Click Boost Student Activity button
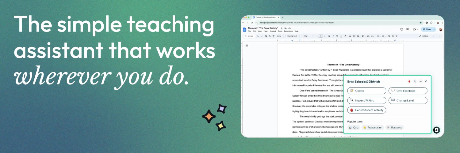Viewport: 460px width, 153px height. click(x=366, y=110)
